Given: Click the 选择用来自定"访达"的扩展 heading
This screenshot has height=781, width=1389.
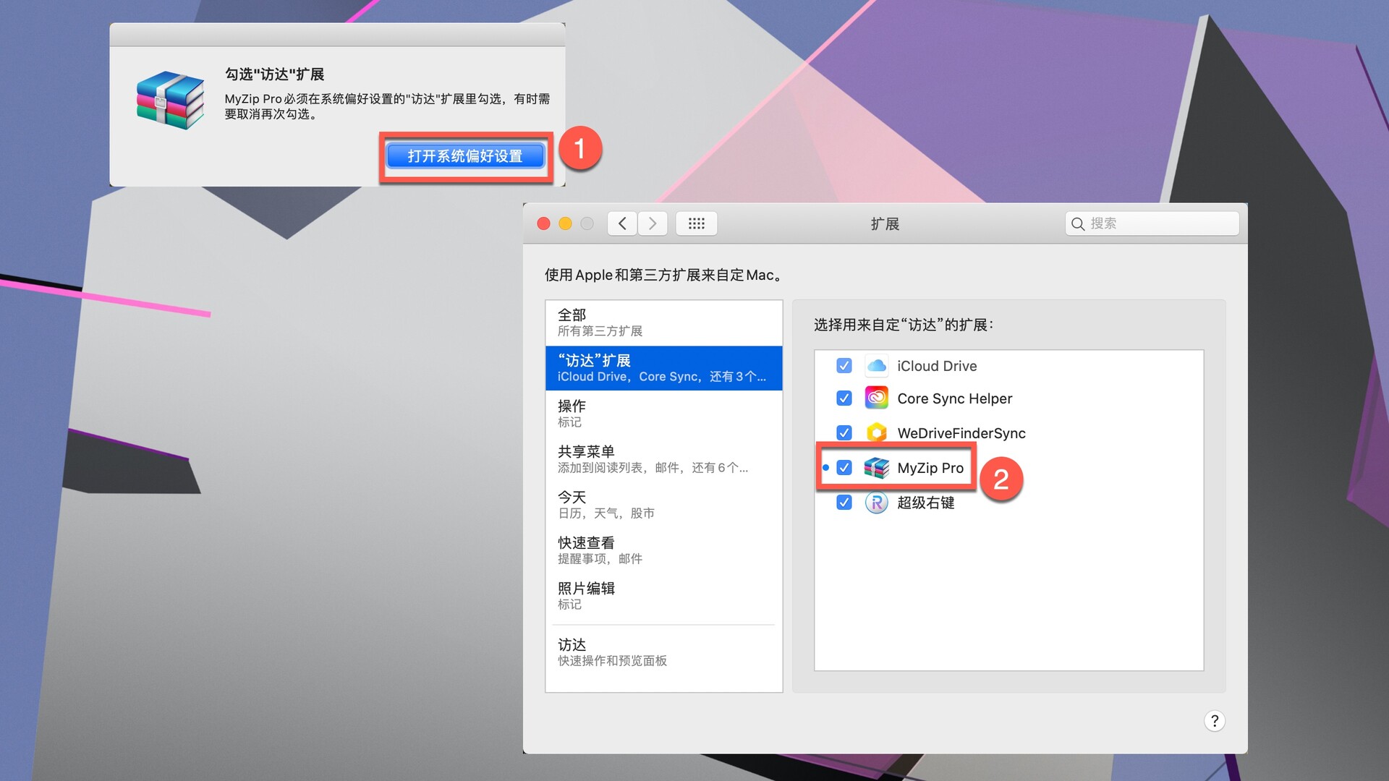Looking at the screenshot, I should [x=904, y=325].
